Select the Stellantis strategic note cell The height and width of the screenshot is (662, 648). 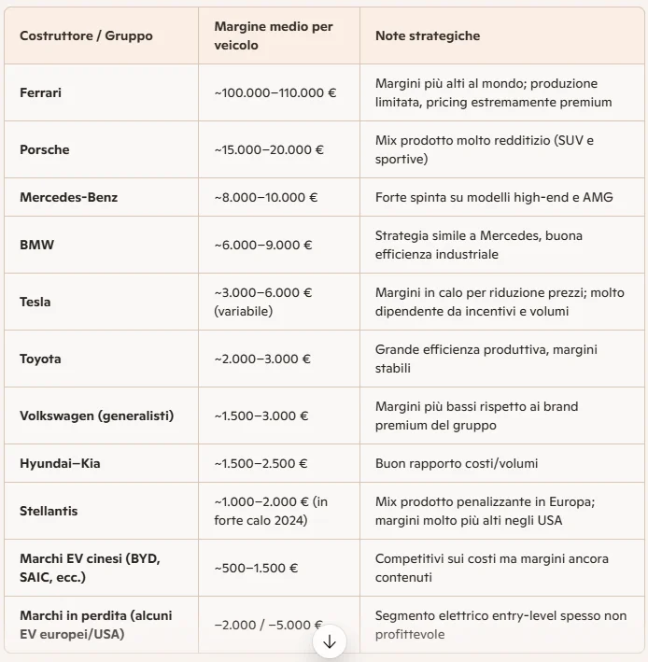tap(502, 511)
